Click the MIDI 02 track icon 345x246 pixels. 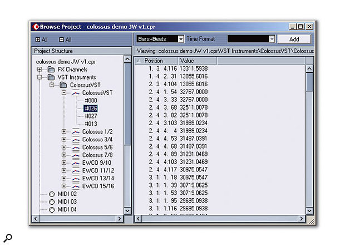point(52,194)
